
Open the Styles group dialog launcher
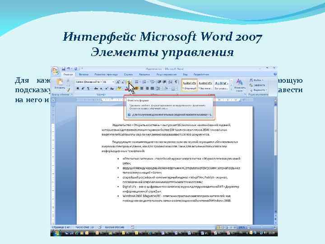tap(245, 94)
